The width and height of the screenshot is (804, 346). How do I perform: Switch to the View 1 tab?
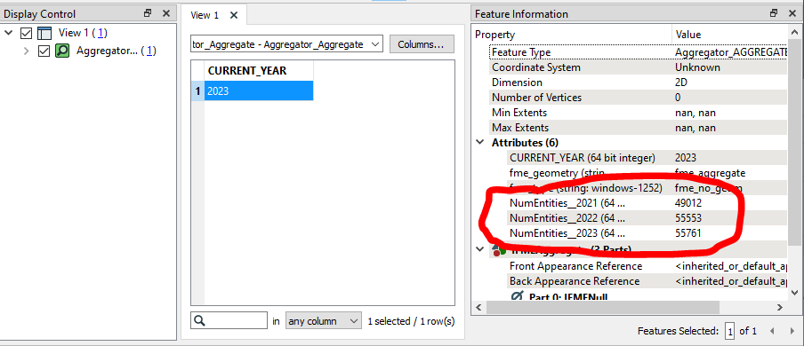point(205,15)
